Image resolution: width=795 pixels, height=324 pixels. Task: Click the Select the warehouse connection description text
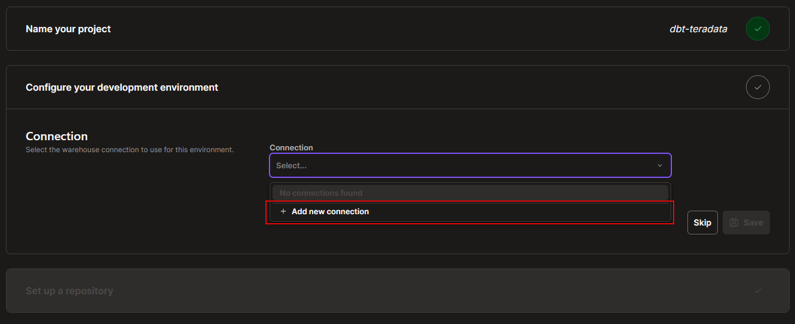tap(130, 150)
